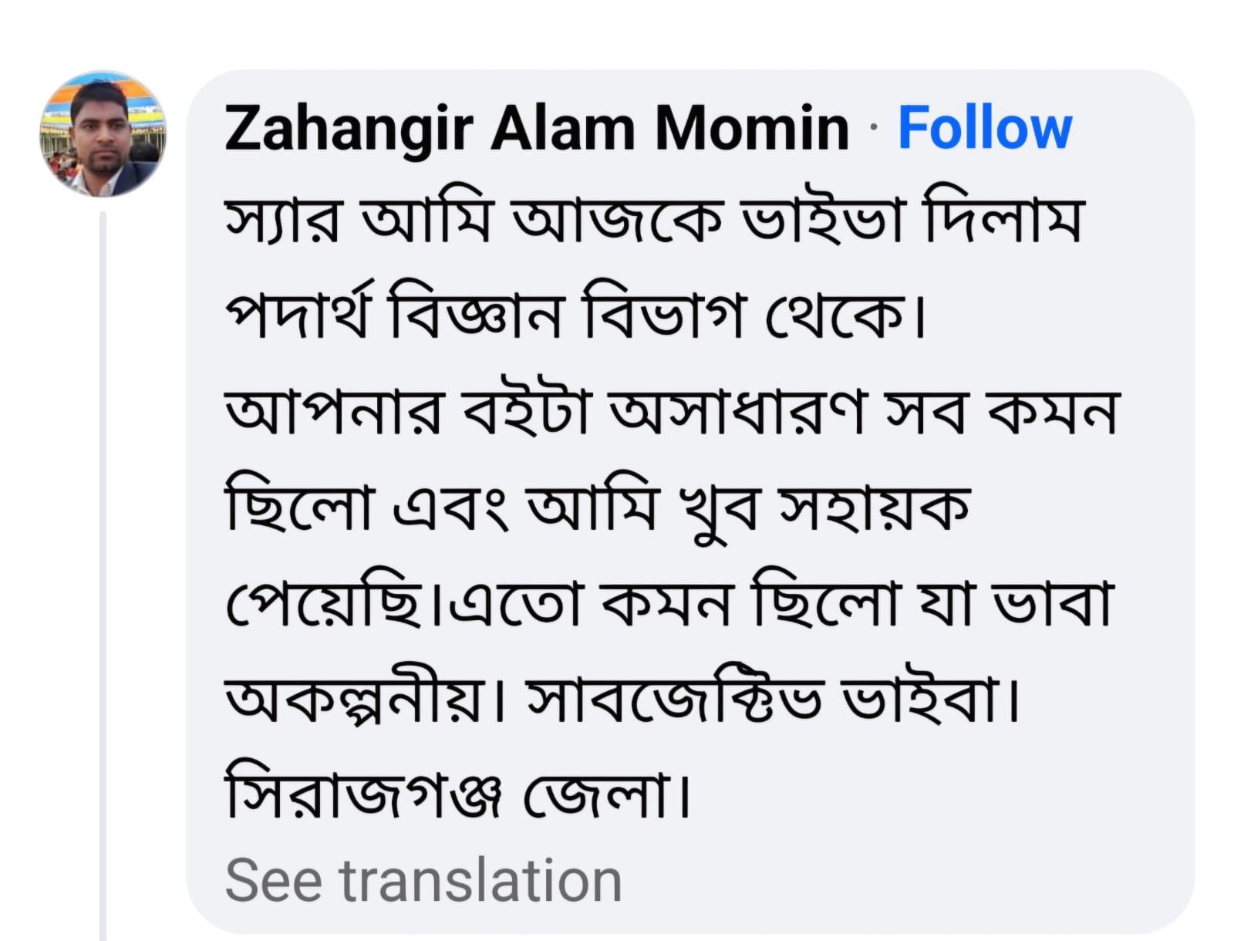Viewport: 1234px width, 941px height.
Task: Click the word 'Momin' in the commenter name
Action: (751, 128)
